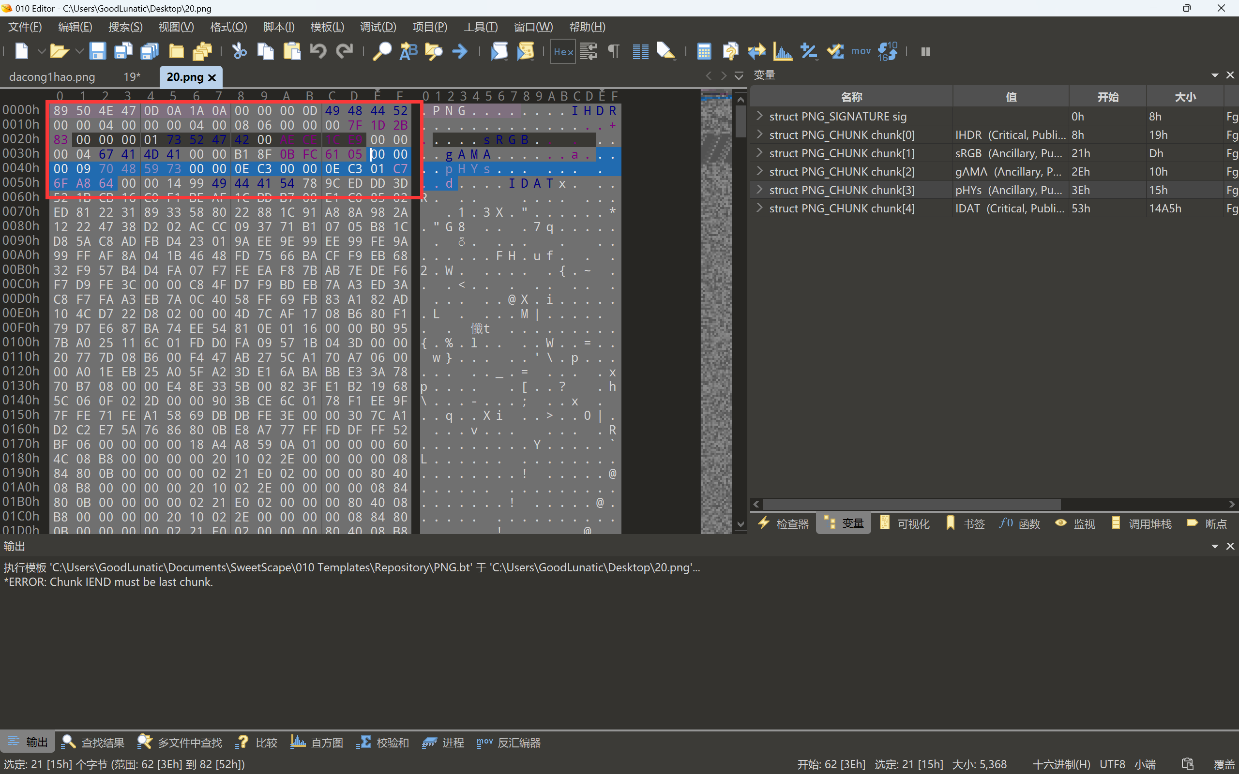Screen dimensions: 1239x774
Task: Open the Calculator tool
Action: pyautogui.click(x=705, y=51)
